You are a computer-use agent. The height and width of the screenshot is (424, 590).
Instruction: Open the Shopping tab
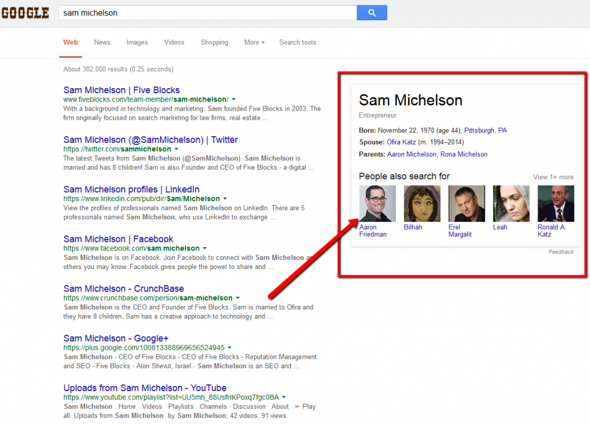pyautogui.click(x=214, y=43)
